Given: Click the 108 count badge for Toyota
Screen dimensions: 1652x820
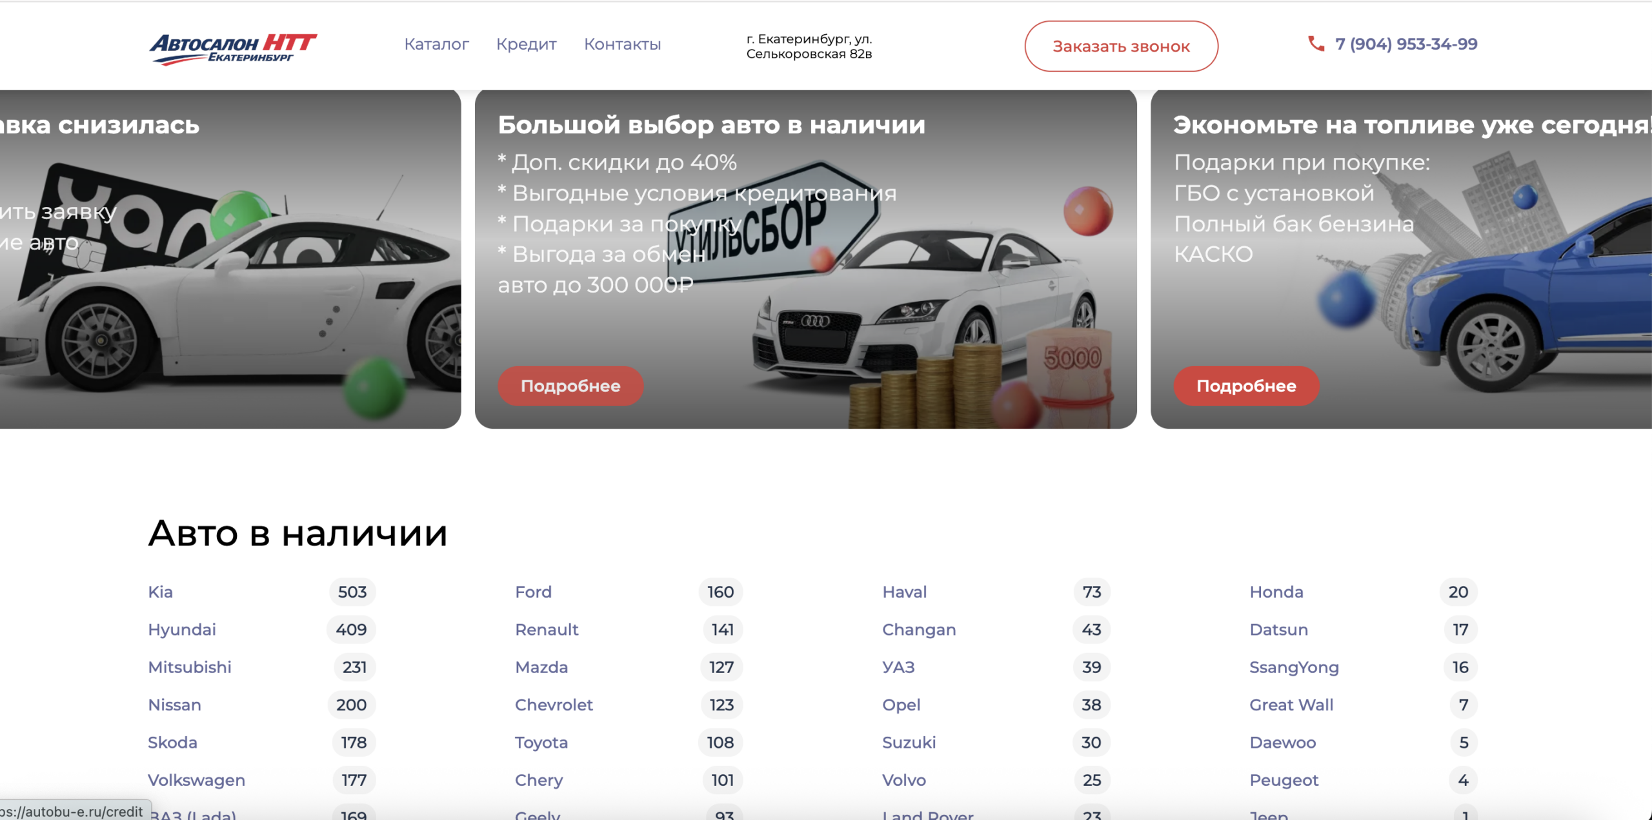Looking at the screenshot, I should click(x=721, y=743).
